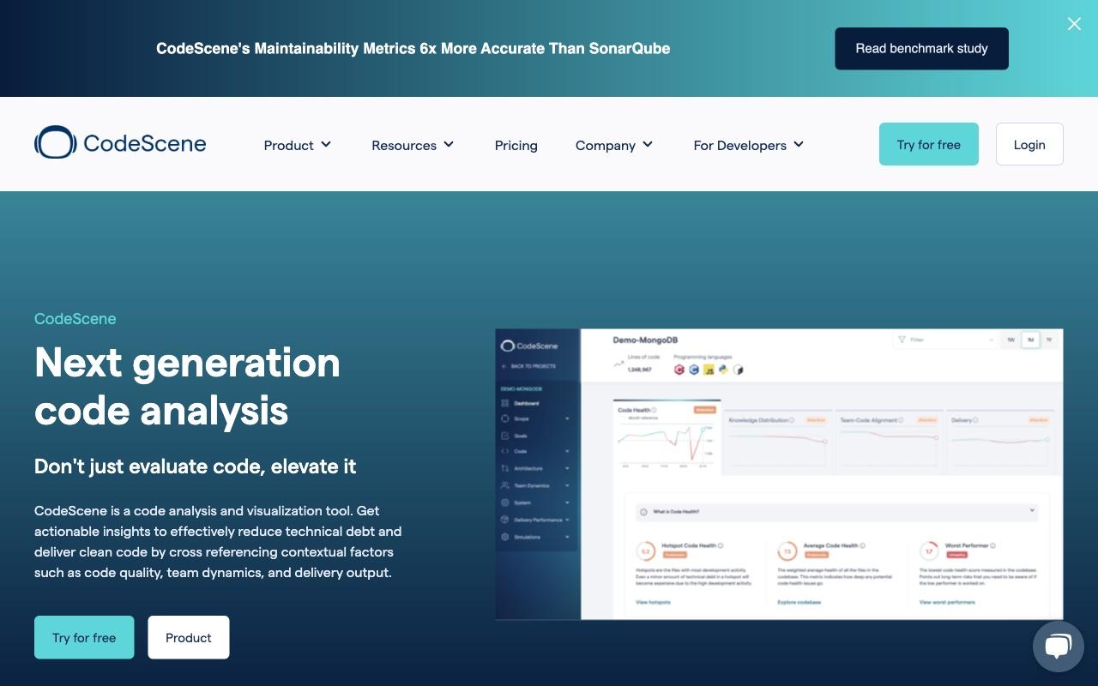Select Dashboard icon in preview sidebar
Screen dimensions: 1098x686
(505, 403)
